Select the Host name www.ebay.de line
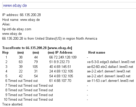Screen dimensions: 136x107 21,20
